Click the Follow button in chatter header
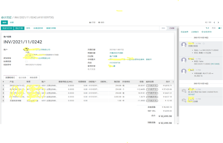 [214, 28]
